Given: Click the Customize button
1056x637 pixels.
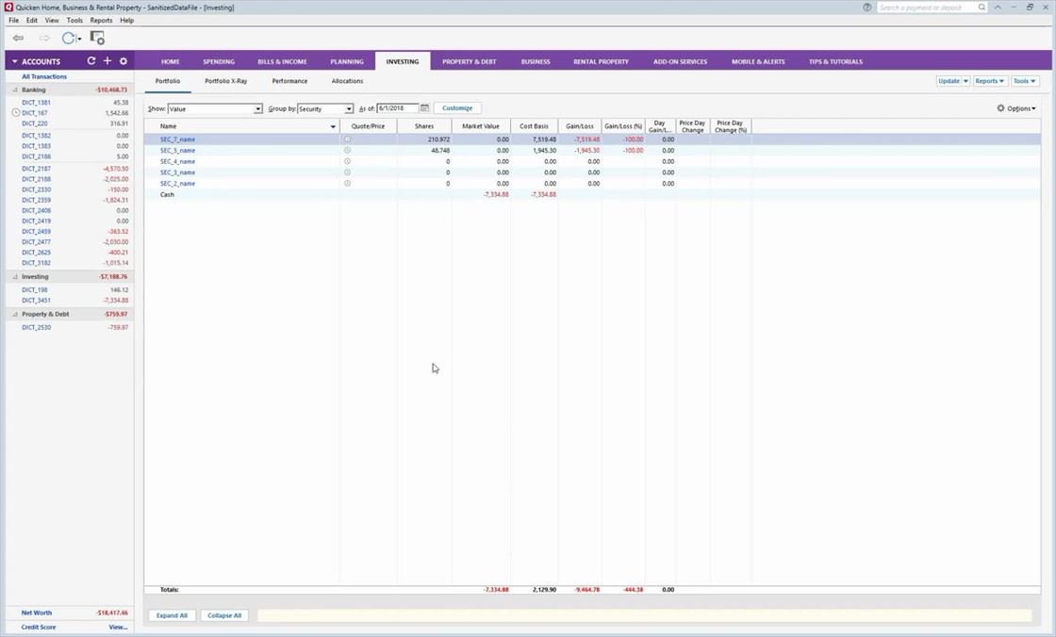Looking at the screenshot, I should [457, 108].
